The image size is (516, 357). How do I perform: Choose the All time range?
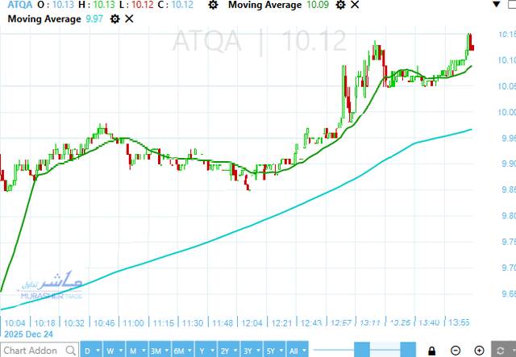pos(298,351)
